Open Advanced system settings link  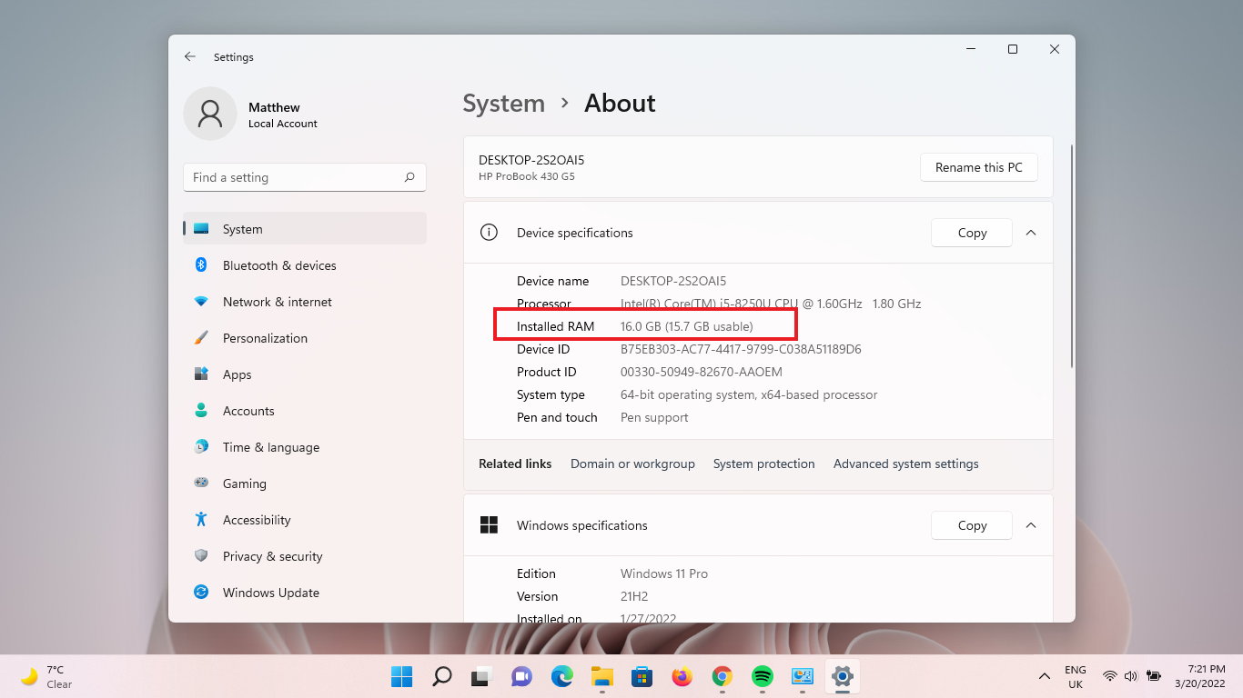(x=905, y=464)
